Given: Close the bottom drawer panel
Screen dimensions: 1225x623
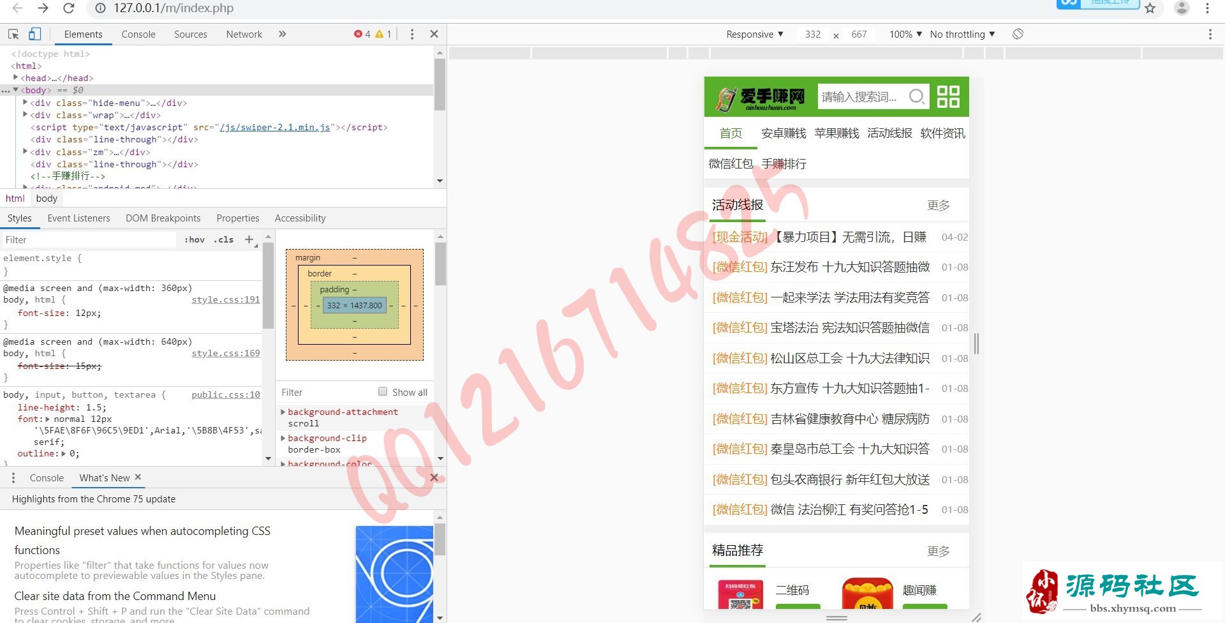Looking at the screenshot, I should coord(434,477).
